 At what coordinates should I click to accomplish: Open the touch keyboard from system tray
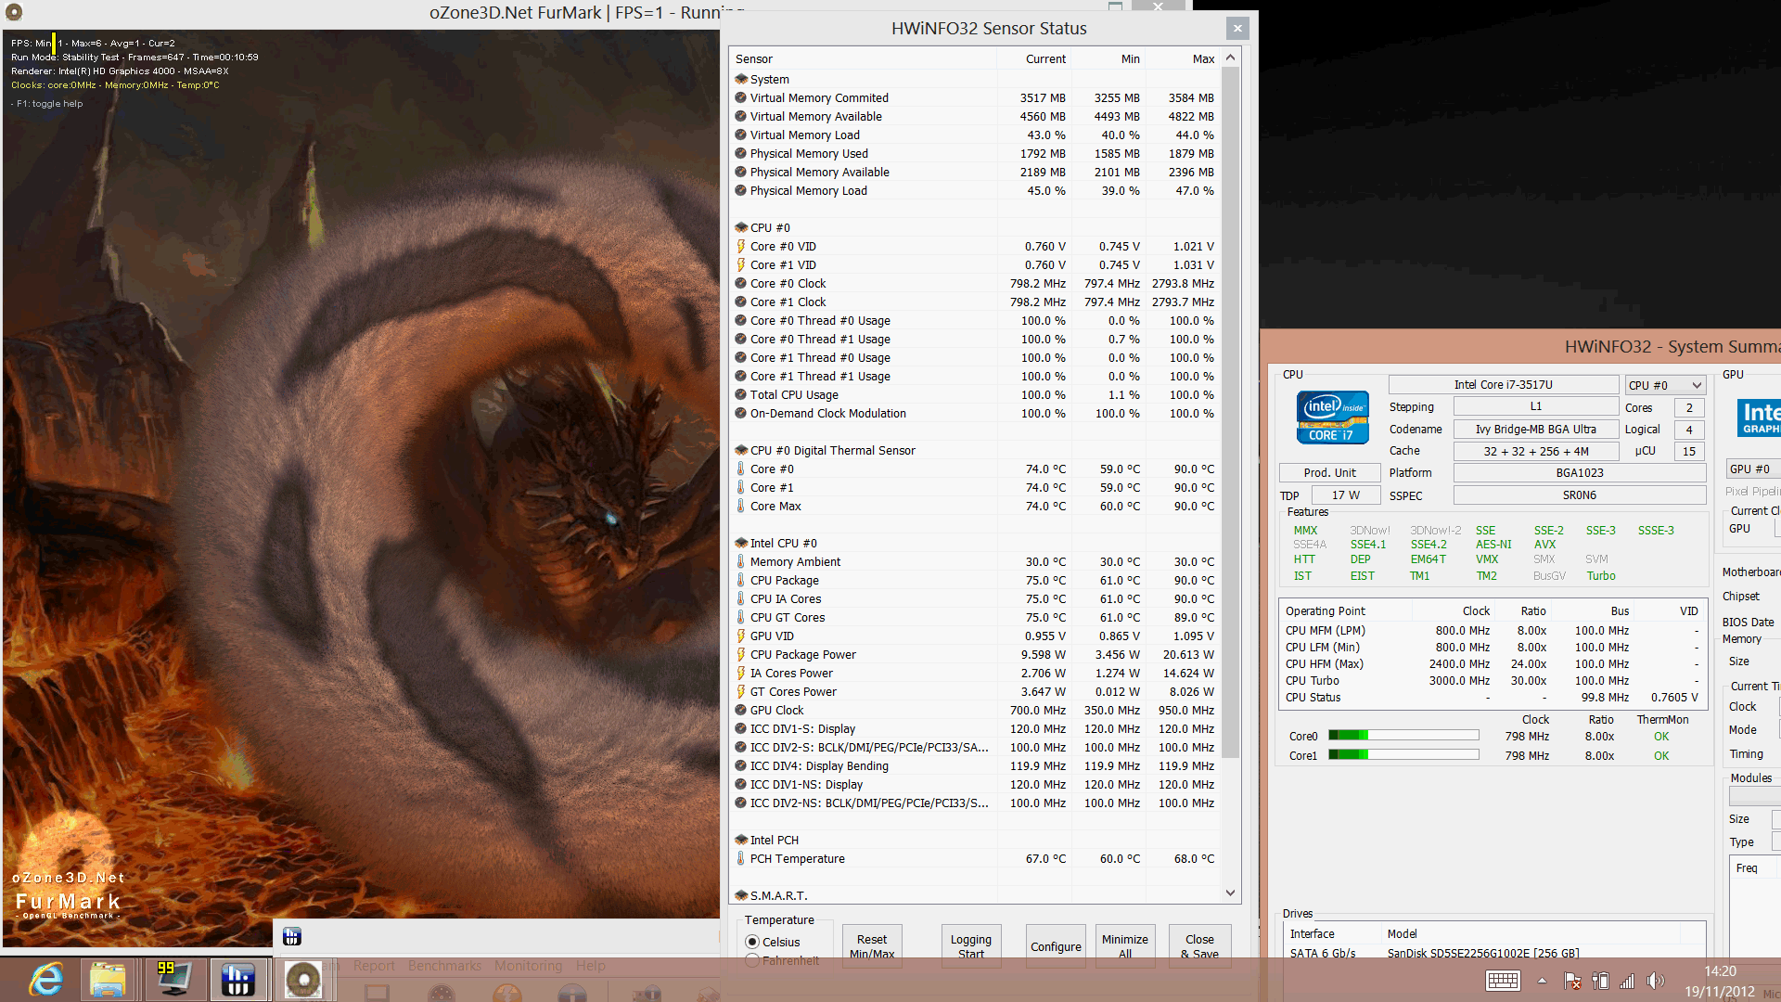[1503, 981]
